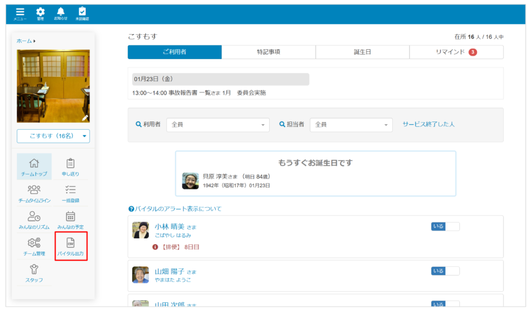Viewport: 531px width, 310px height.
Task: Switch to the 特記事項 tab
Action: (x=268, y=52)
